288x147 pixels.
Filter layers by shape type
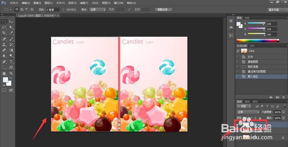tap(272, 106)
